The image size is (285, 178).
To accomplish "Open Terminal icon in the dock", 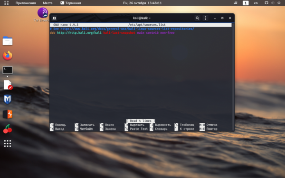I will coord(8,70).
